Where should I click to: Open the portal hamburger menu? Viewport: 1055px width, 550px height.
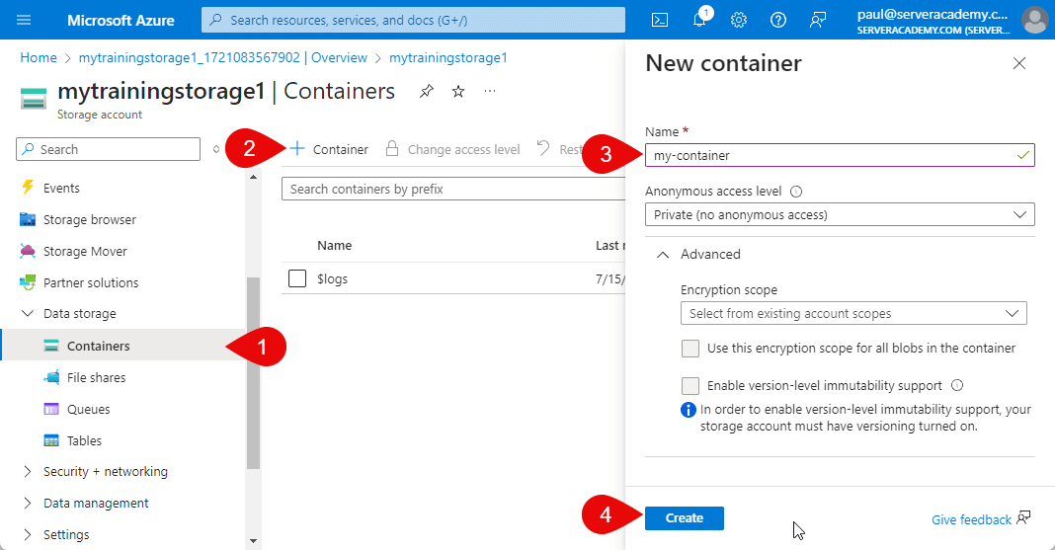24,20
